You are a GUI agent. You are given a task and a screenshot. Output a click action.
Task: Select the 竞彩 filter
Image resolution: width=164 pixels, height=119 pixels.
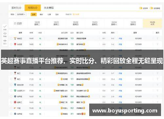[x=41, y=14]
